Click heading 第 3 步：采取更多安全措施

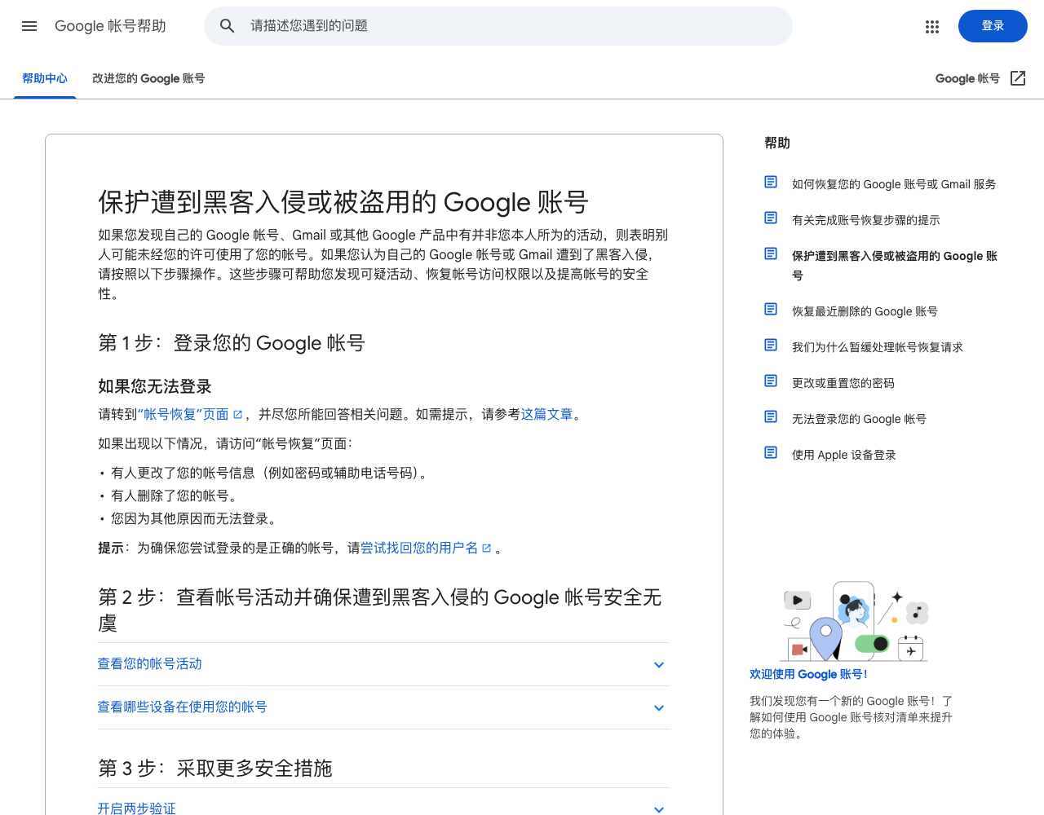coord(215,769)
